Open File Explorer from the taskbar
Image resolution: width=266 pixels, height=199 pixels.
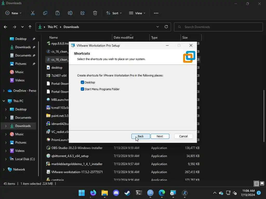(105, 193)
